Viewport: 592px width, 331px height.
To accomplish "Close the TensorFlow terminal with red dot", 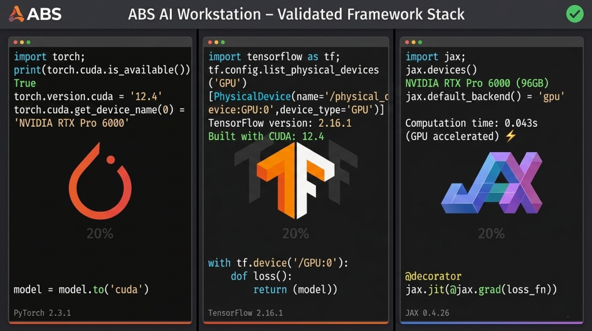I will 210,42.
